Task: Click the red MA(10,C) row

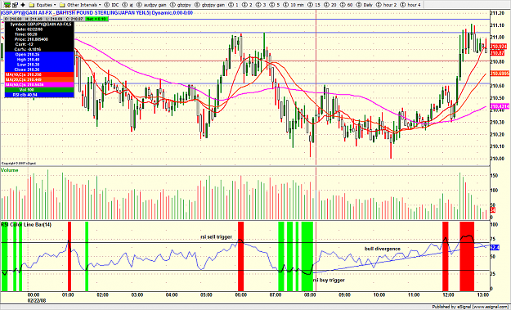Action: [x=39, y=74]
